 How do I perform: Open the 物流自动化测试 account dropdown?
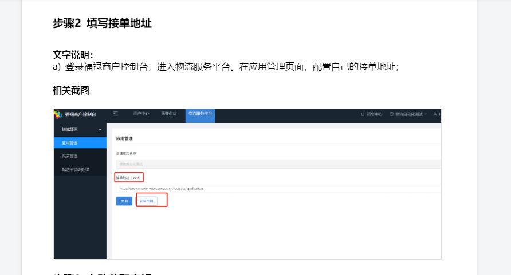click(408, 114)
